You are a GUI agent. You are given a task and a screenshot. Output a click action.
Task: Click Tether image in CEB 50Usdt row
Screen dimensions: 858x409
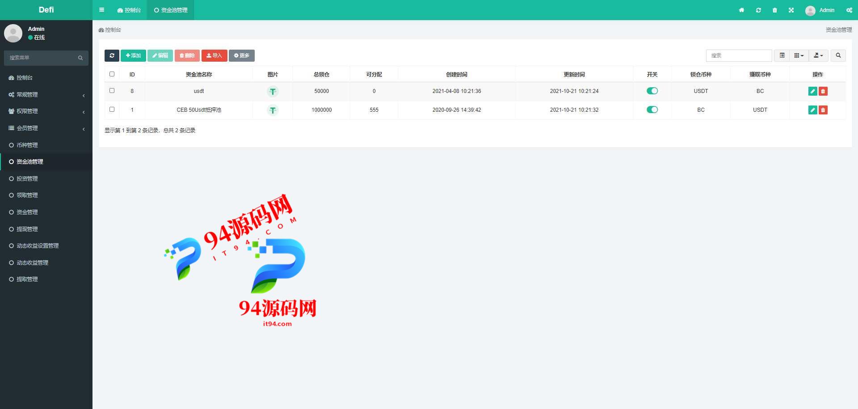point(273,110)
